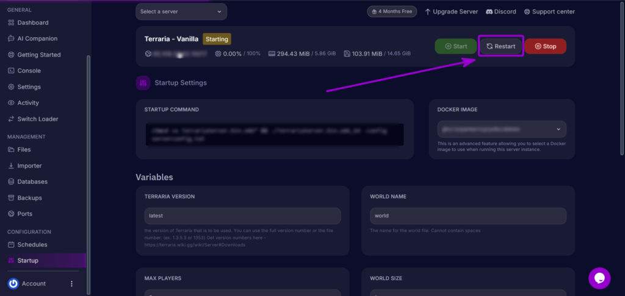Click the main page vertical scrollbar
Image resolution: width=625 pixels, height=296 pixels.
(x=622, y=77)
